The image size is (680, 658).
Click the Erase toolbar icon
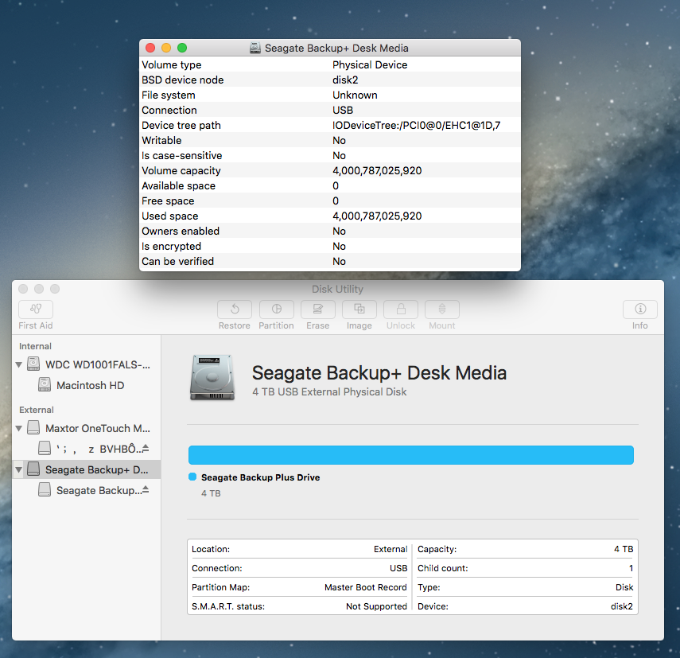318,310
